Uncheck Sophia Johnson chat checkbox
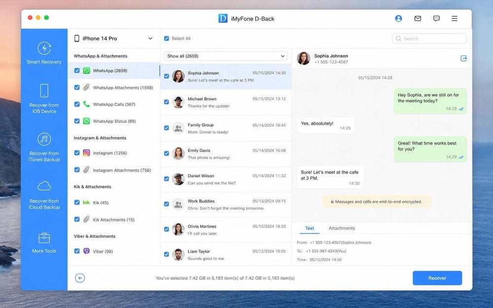493x308 pixels. tap(167, 76)
